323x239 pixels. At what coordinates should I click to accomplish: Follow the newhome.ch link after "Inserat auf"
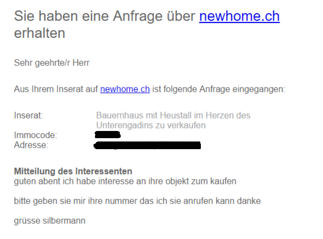(x=125, y=89)
